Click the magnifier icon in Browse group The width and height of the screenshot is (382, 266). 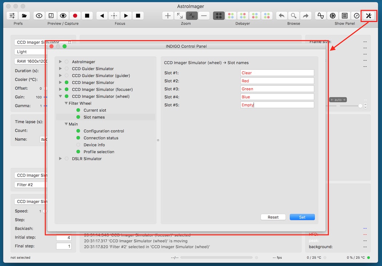[294, 16]
